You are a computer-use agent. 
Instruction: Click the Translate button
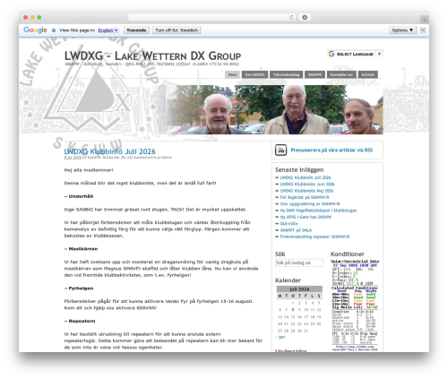(136, 30)
